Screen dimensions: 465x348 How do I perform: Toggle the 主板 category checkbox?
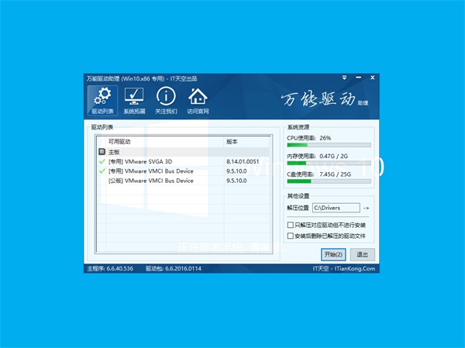pos(102,152)
